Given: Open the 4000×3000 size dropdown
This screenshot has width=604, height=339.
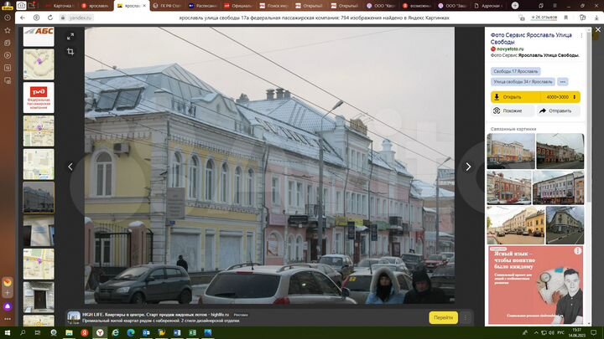Looking at the screenshot, I should (x=561, y=97).
